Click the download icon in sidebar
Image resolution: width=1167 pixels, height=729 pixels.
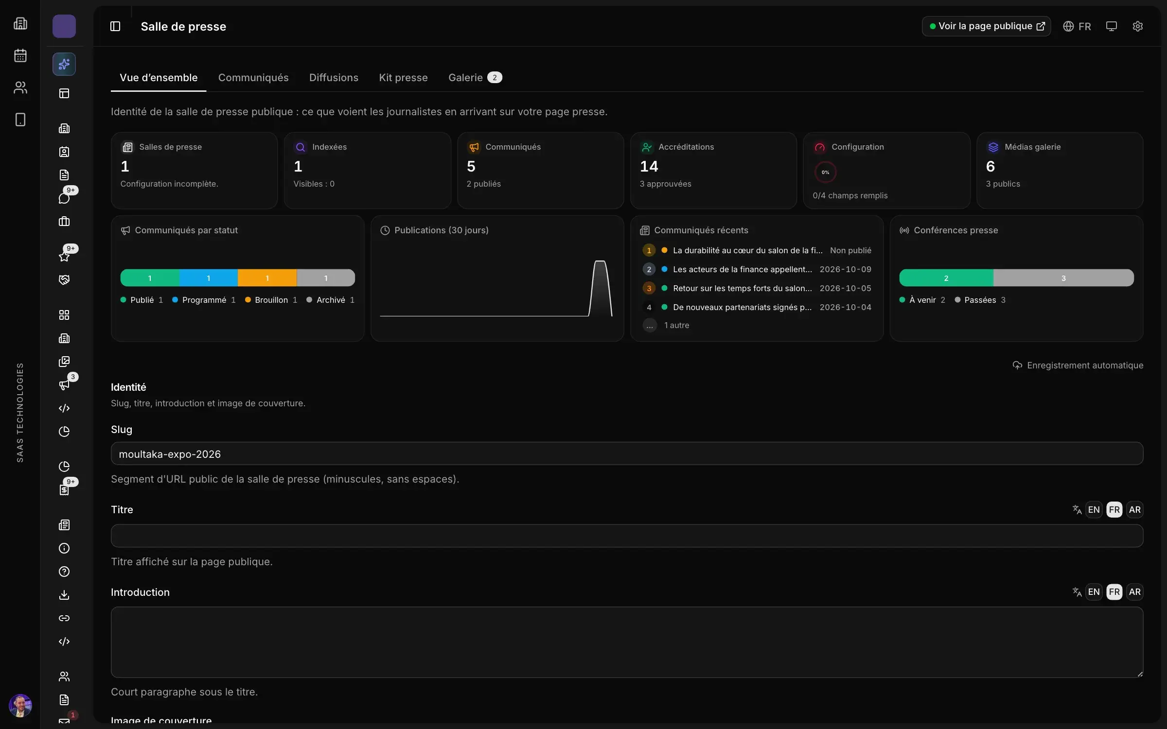coord(64,595)
